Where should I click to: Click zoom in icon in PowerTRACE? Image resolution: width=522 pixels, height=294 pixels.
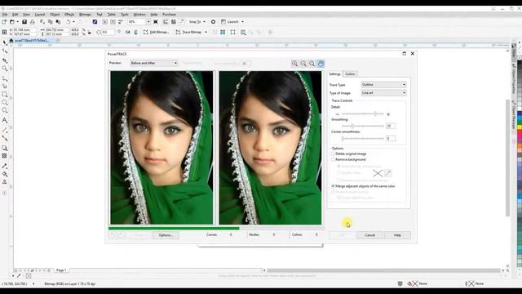[294, 64]
